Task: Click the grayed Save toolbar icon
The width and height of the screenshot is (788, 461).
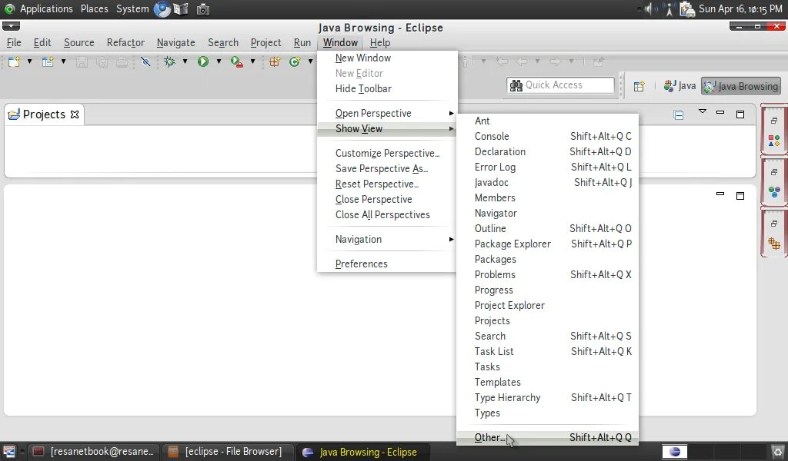Action: [82, 61]
